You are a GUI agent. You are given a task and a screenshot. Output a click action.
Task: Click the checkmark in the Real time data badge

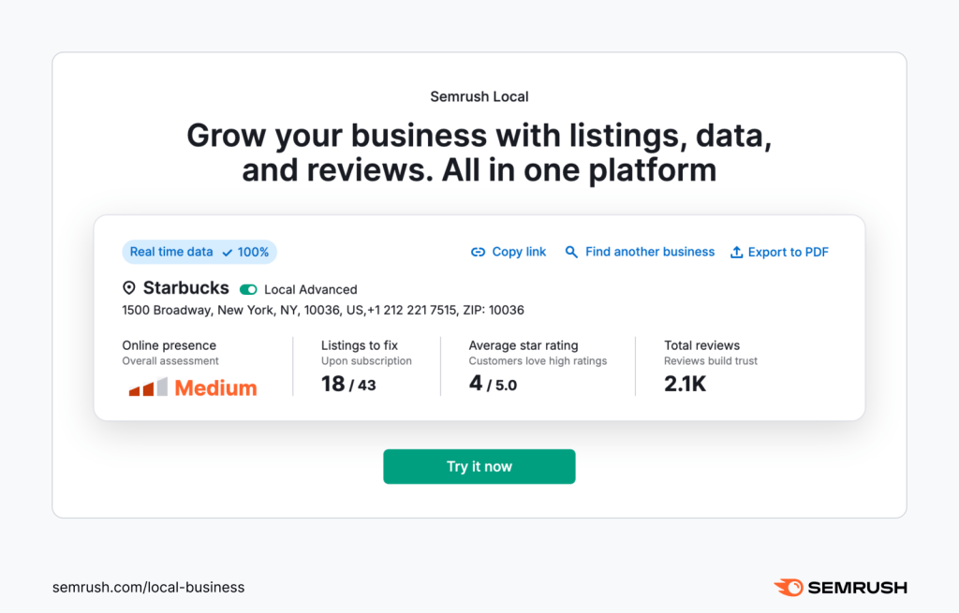(x=228, y=252)
